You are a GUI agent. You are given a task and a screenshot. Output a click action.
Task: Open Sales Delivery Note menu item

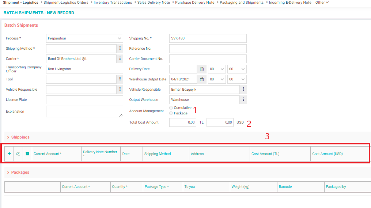point(154,2)
